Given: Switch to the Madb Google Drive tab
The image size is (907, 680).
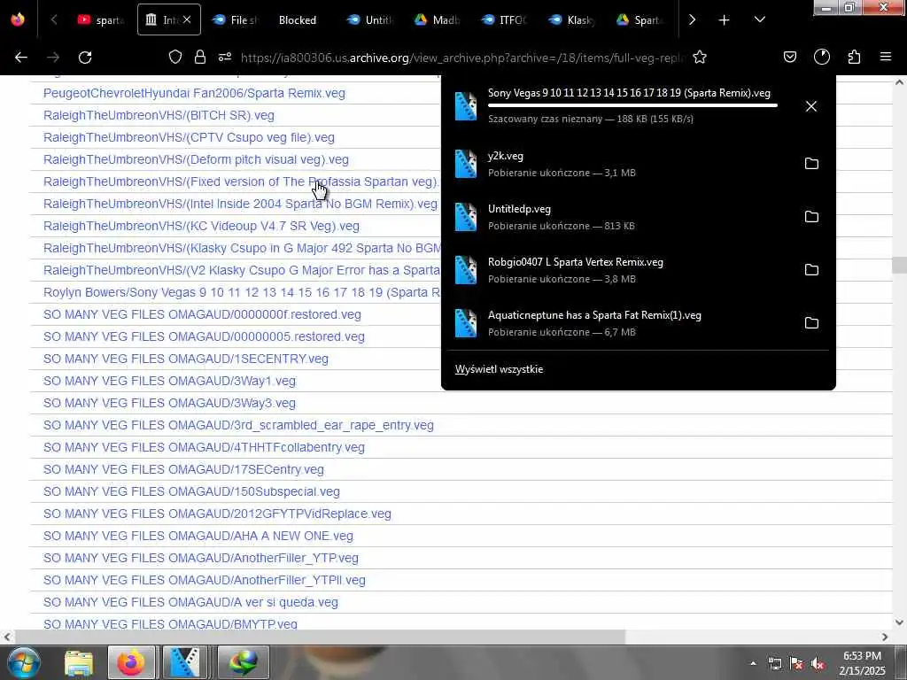Looking at the screenshot, I should click(437, 20).
